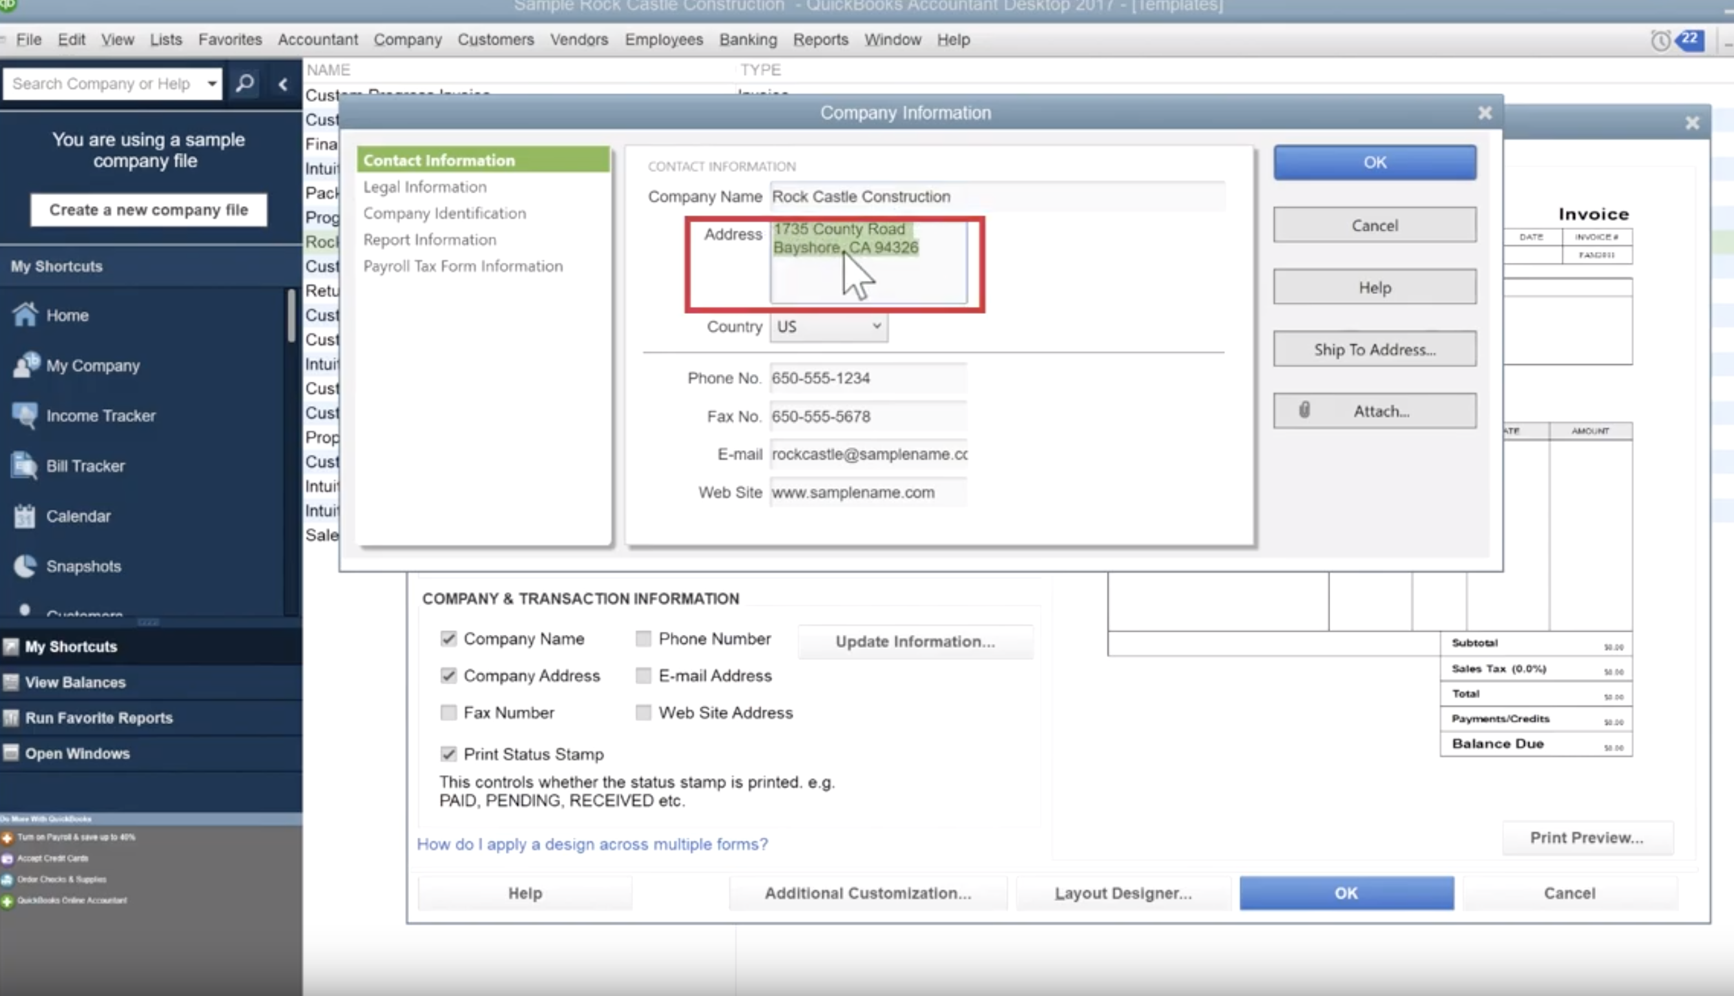Select Payroll Tax Form Information tab
The width and height of the screenshot is (1734, 996).
(x=463, y=266)
